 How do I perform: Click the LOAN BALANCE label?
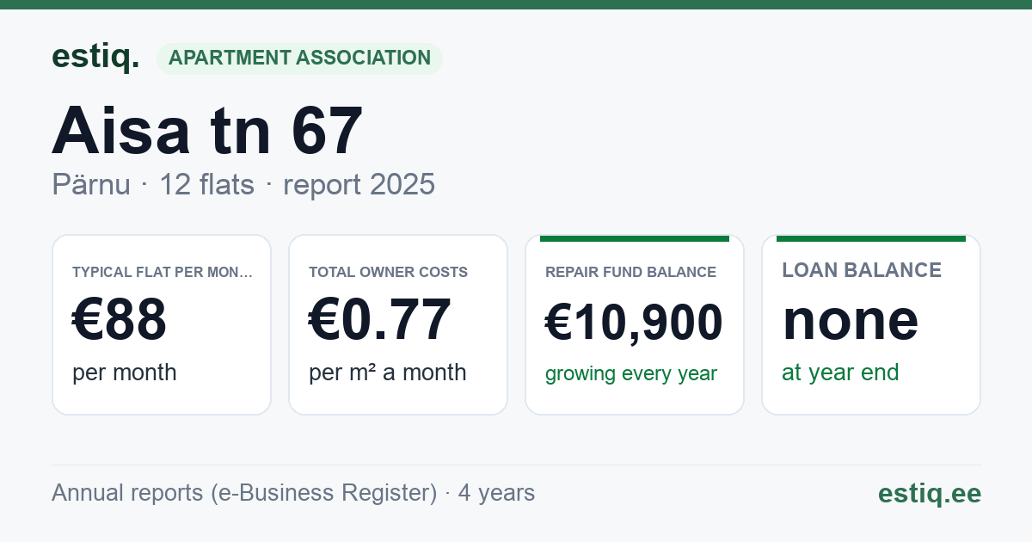862,270
